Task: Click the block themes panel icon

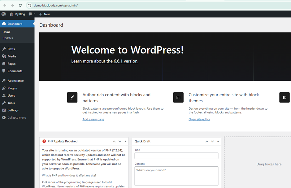Action: pyautogui.click(x=178, y=97)
